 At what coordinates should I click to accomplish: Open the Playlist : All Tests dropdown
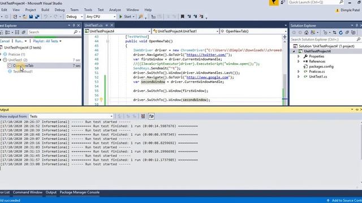click(x=48, y=41)
